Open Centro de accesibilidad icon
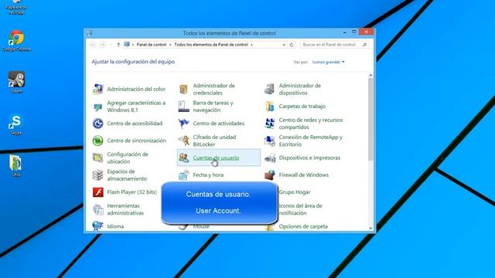Image resolution: width=495 pixels, height=278 pixels. pyautogui.click(x=98, y=124)
